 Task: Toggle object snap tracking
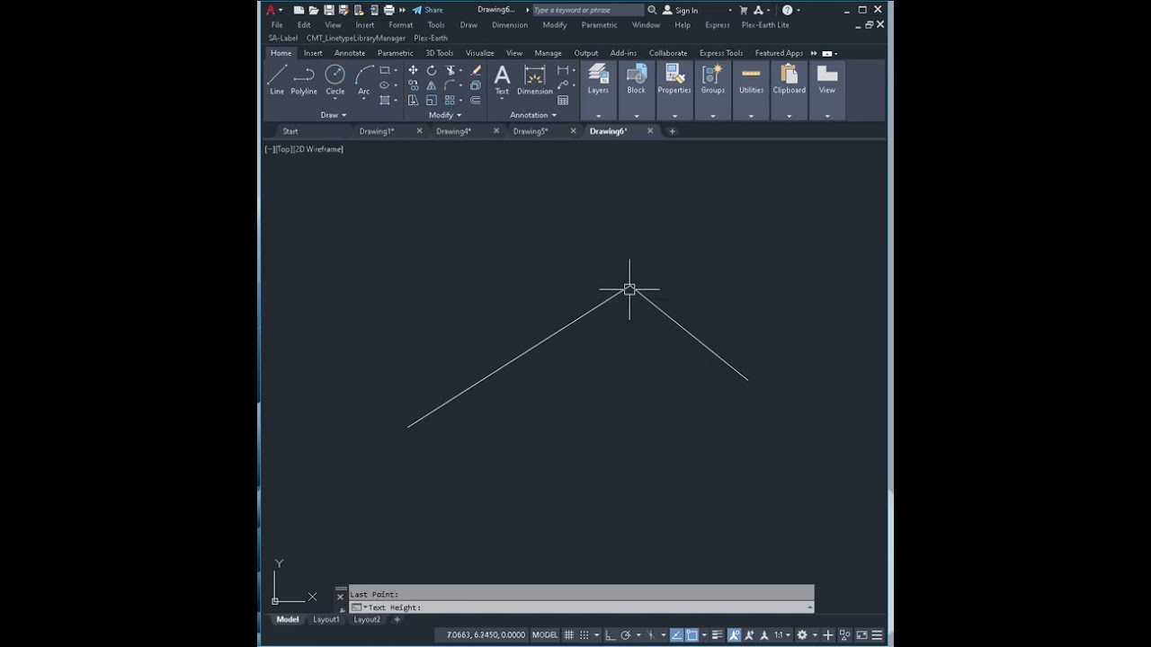[676, 635]
